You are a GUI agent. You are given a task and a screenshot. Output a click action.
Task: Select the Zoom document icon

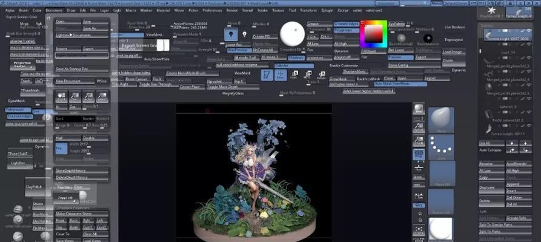pos(75,97)
